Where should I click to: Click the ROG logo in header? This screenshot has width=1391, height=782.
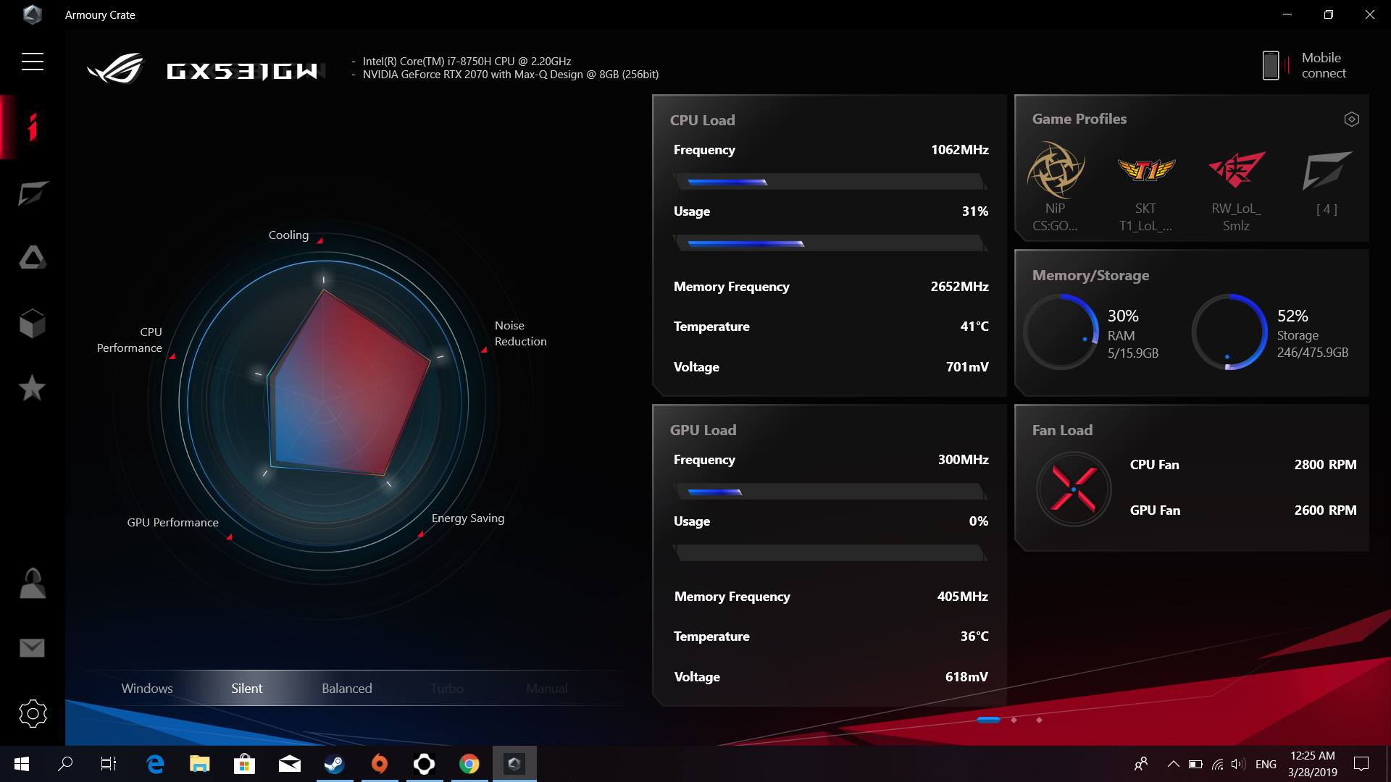[116, 70]
